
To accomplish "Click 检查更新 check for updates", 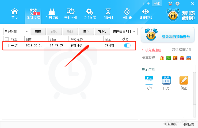I will click(171, 124).
